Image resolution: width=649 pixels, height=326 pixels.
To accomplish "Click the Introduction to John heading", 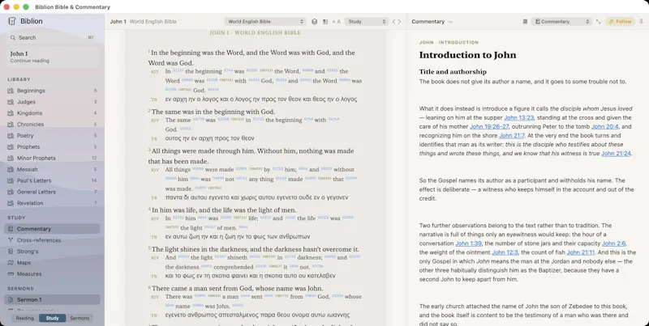I will pos(468,55).
